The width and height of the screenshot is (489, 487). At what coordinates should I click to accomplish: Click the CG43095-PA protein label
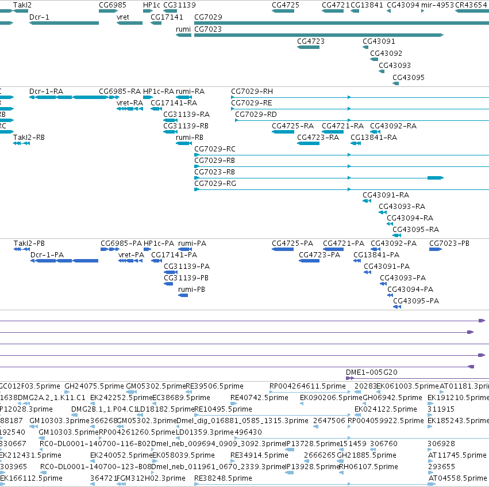[416, 301]
